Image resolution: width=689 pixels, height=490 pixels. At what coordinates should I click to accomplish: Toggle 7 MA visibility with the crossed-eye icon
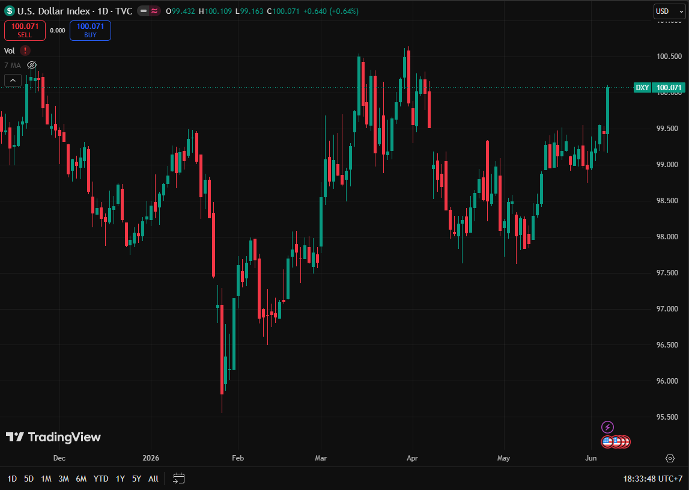32,65
